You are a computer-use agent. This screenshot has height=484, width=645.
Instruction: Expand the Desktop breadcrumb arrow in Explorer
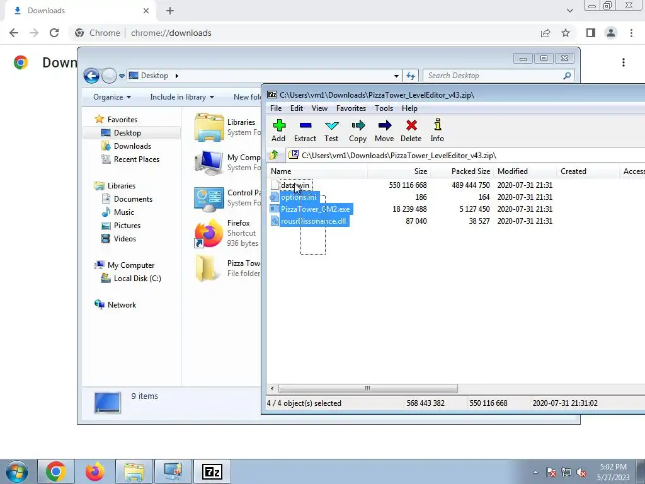point(177,76)
